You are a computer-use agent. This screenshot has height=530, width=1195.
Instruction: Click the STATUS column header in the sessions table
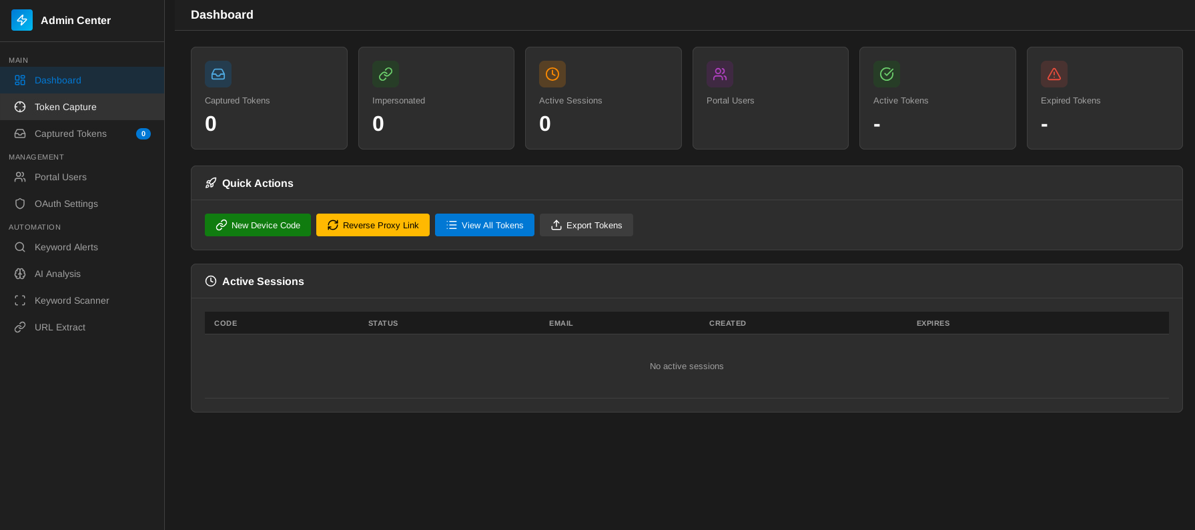[x=383, y=323]
